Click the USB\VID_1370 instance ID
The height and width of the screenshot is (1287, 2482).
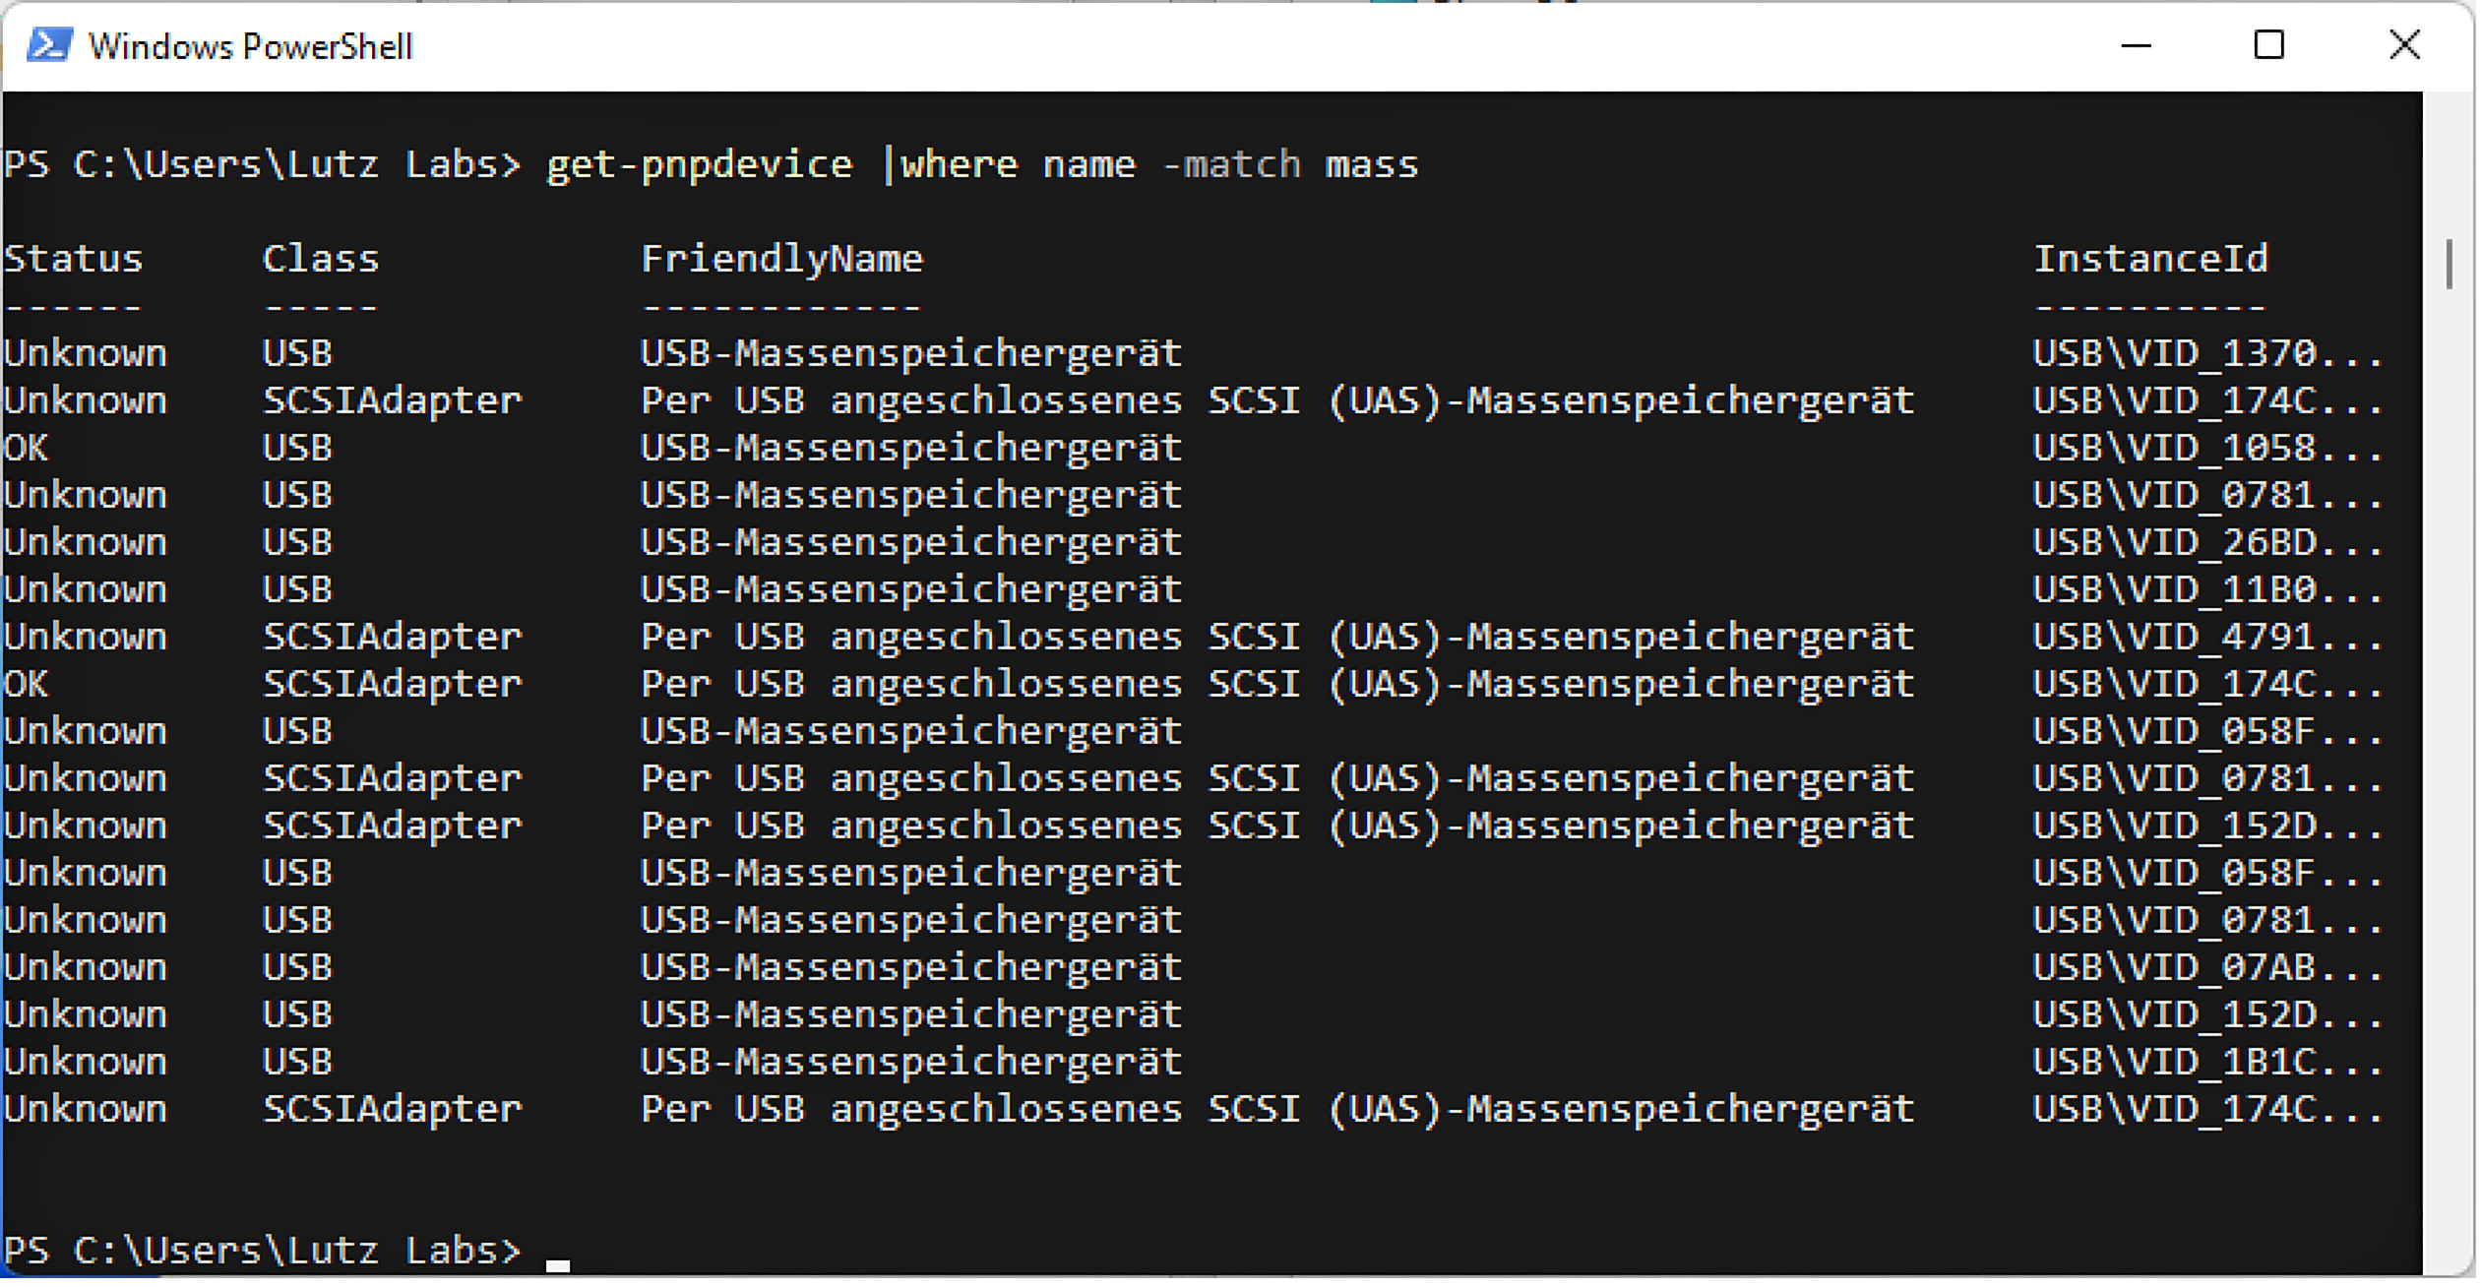tap(2206, 353)
